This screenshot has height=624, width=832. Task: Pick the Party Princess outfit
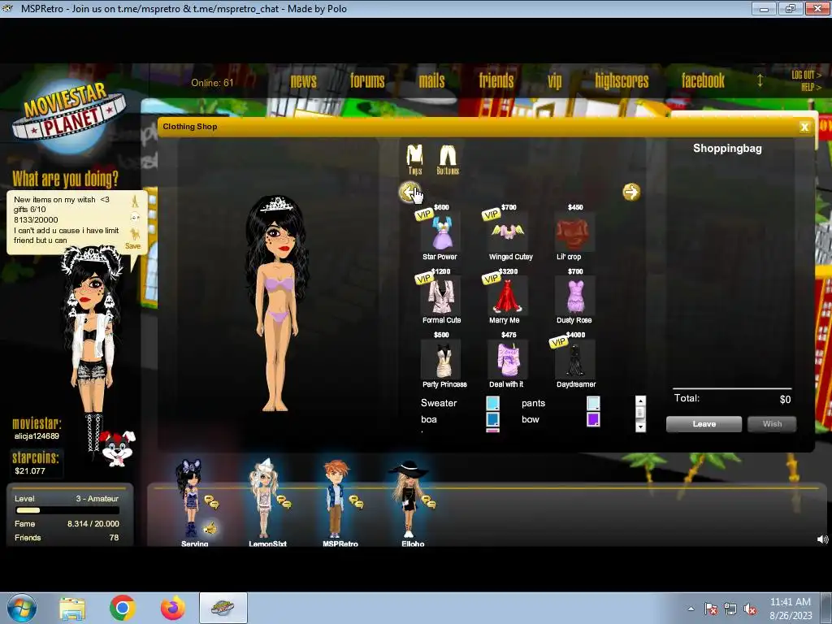pyautogui.click(x=440, y=360)
